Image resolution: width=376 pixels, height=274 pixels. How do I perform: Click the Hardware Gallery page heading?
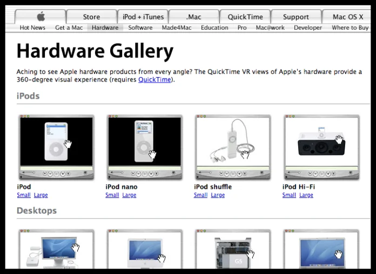pos(95,51)
